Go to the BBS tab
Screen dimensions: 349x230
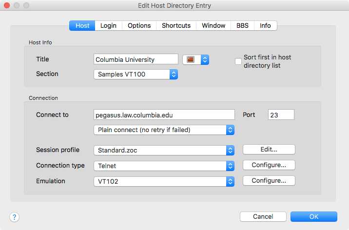click(242, 25)
